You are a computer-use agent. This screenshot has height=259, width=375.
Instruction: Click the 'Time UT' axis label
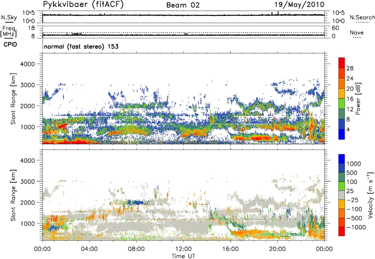pos(183,256)
